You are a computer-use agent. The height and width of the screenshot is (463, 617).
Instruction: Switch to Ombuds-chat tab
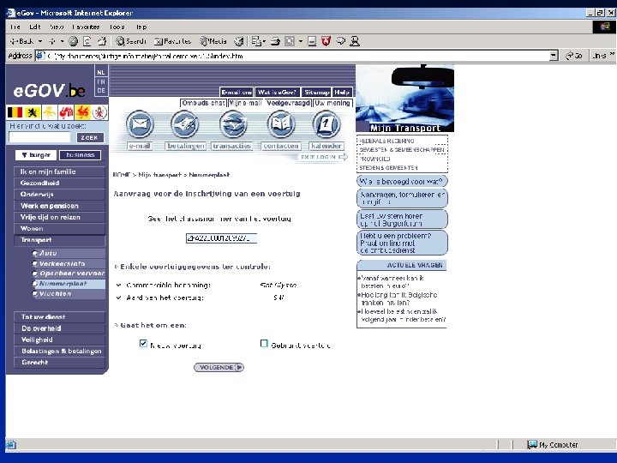[x=203, y=103]
